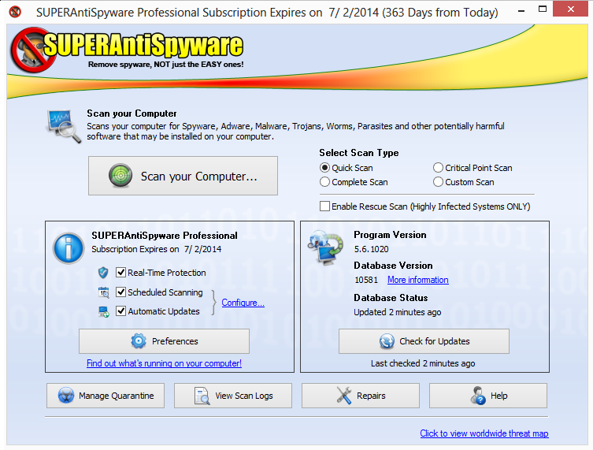This screenshot has height=450, width=593.
Task: Click the SUPERAntiSpyware title bar app icon
Action: pyautogui.click(x=15, y=12)
